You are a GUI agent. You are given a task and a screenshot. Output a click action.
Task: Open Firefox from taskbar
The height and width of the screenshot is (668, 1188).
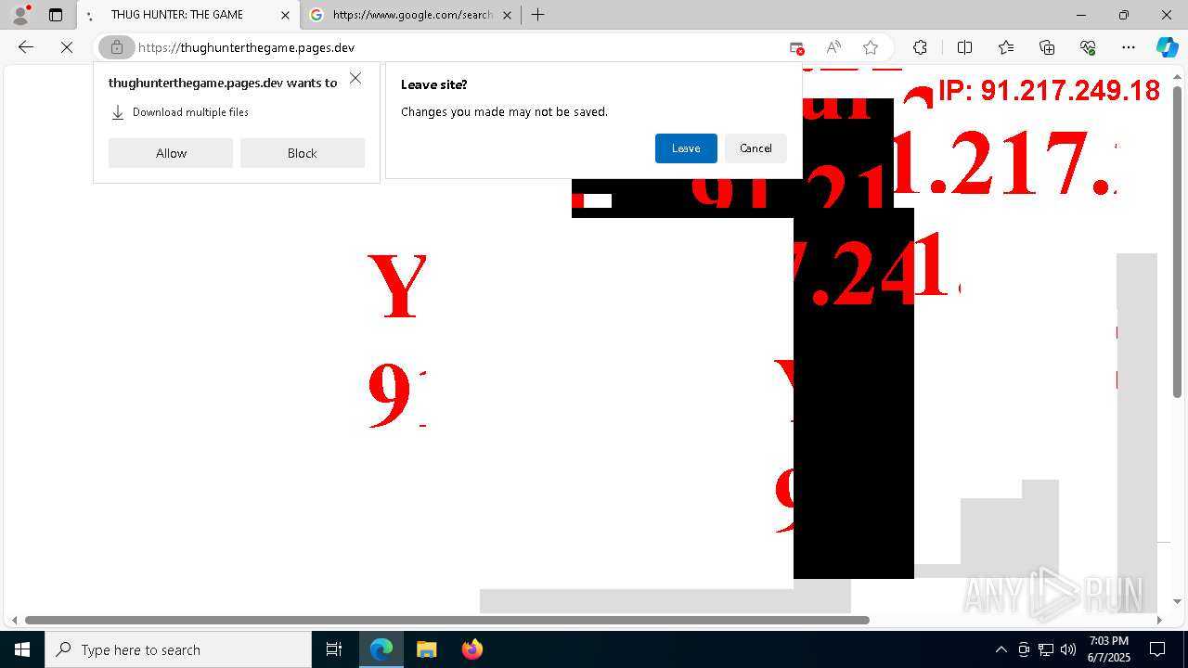pos(471,649)
